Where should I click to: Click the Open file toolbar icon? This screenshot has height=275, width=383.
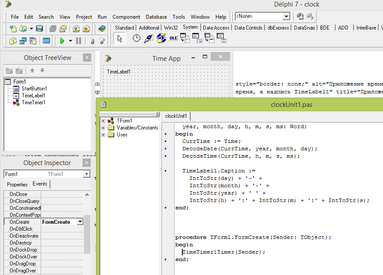[x=23, y=29]
